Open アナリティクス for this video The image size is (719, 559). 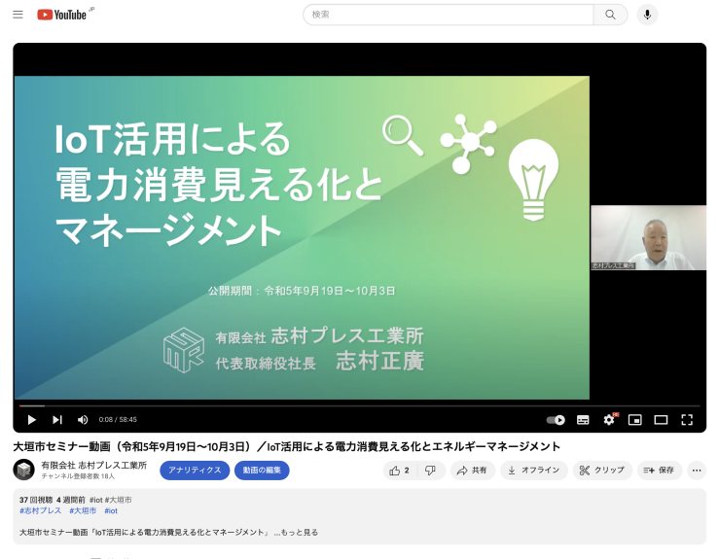[x=195, y=471]
